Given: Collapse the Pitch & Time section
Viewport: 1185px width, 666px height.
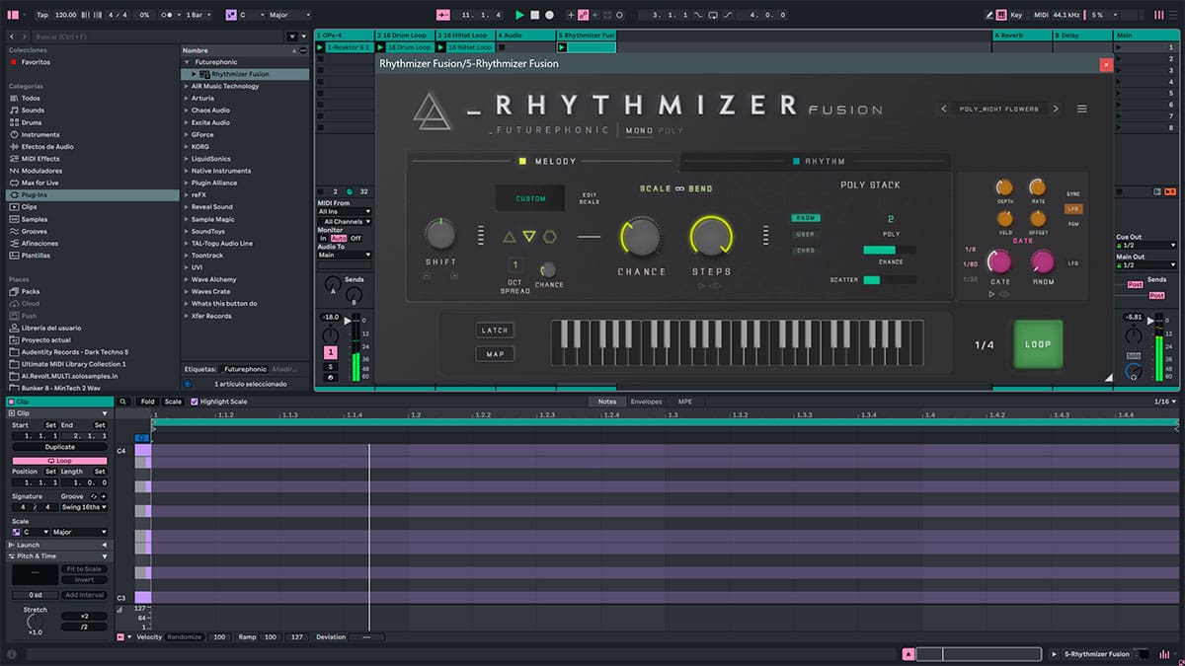Looking at the screenshot, I should pyautogui.click(x=105, y=556).
